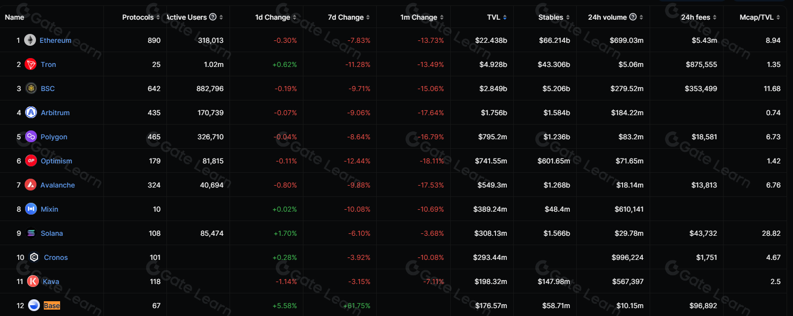
Task: Open the highlighted Base chain link
Action: (x=52, y=306)
